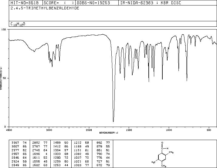Select peak table entry 1412
217x168 pixels.
[57, 146]
